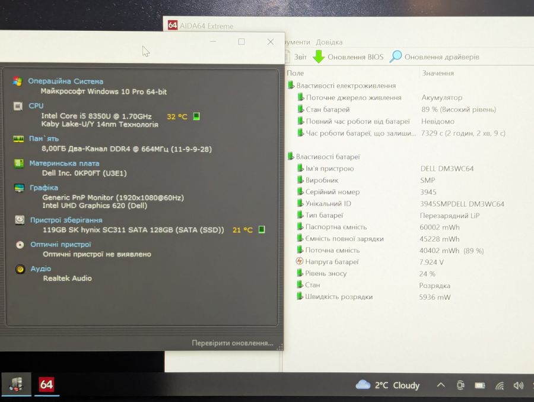534x402 pixels.
Task: Click the CPU chip icon in Speccy
Action: click(x=18, y=106)
